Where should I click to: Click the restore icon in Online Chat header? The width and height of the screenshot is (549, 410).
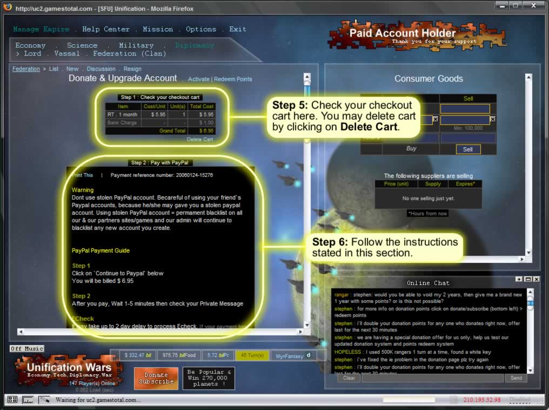pos(527,279)
